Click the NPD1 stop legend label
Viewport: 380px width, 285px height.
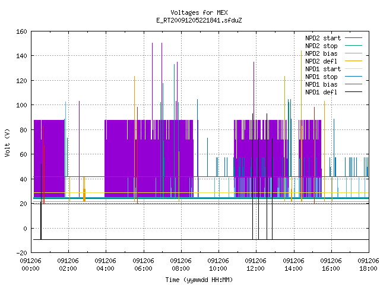pyautogui.click(x=321, y=77)
